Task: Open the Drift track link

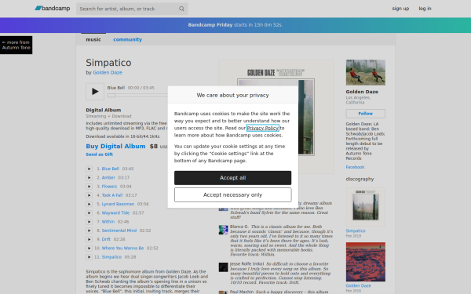Action: tap(106, 239)
